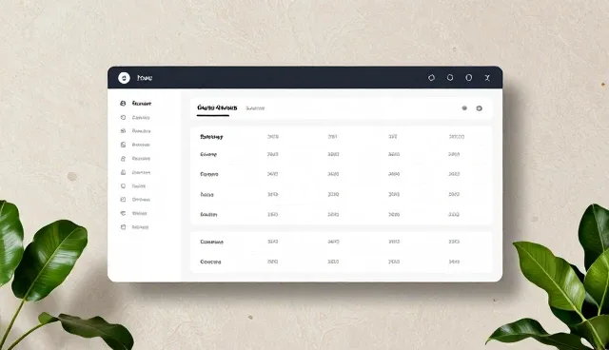Select the bold header label of the table
The height and width of the screenshot is (350, 609).
pyautogui.click(x=211, y=137)
